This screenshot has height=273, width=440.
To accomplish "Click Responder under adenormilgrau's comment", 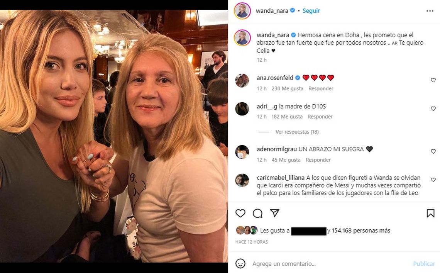I will click(x=318, y=160).
